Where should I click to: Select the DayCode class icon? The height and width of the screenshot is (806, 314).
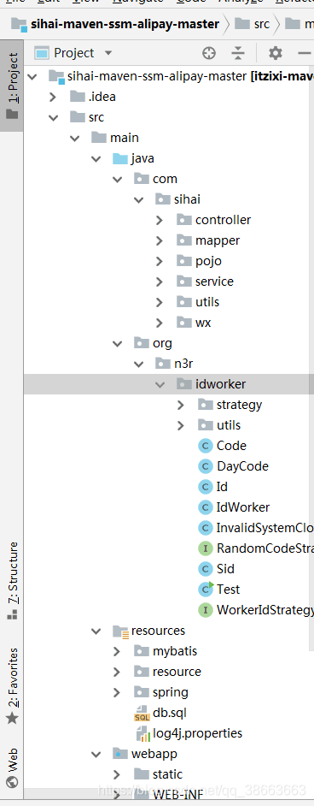206,466
